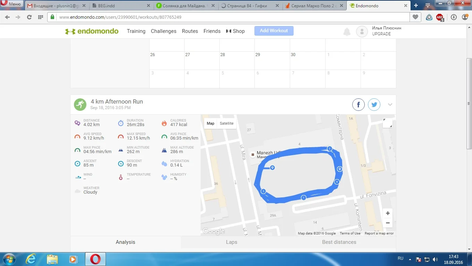The height and width of the screenshot is (266, 472).
Task: Click Report a map error link
Action: (x=379, y=233)
